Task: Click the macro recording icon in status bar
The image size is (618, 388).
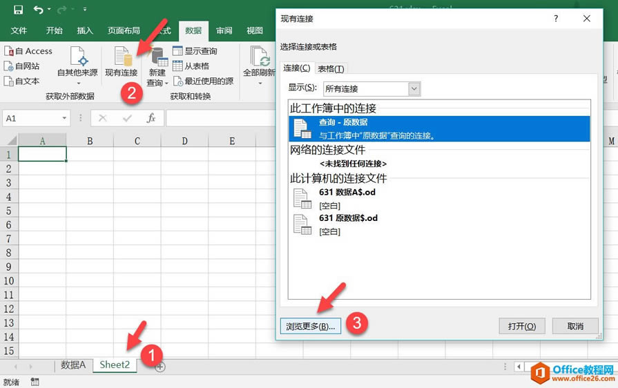Action: pyautogui.click(x=35, y=382)
